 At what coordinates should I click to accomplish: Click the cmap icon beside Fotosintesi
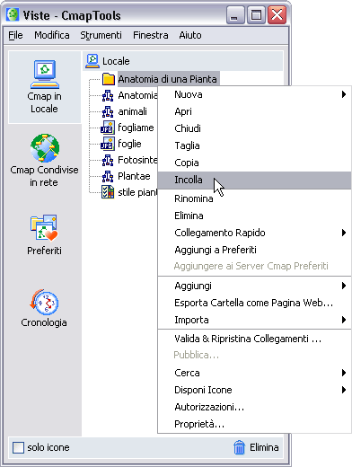[108, 160]
